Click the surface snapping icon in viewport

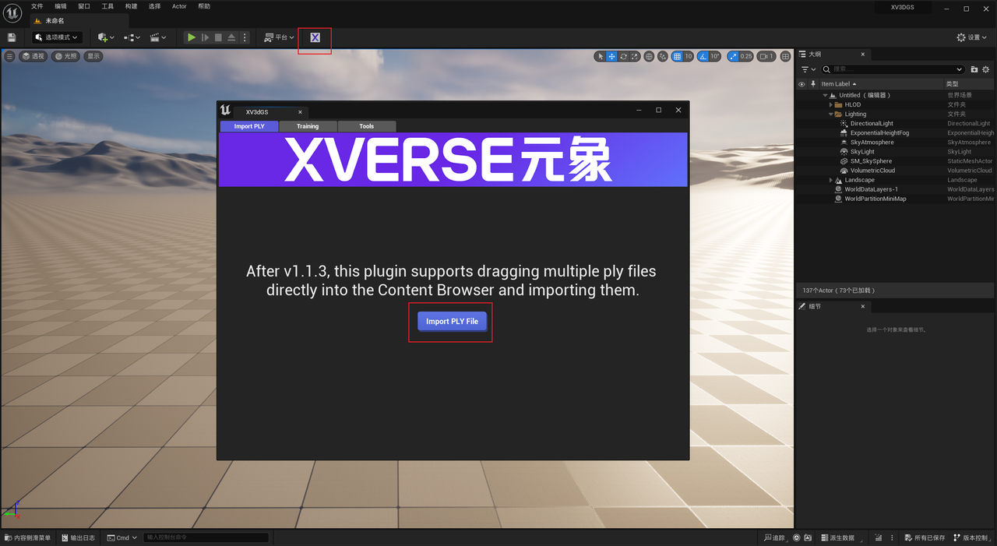663,56
